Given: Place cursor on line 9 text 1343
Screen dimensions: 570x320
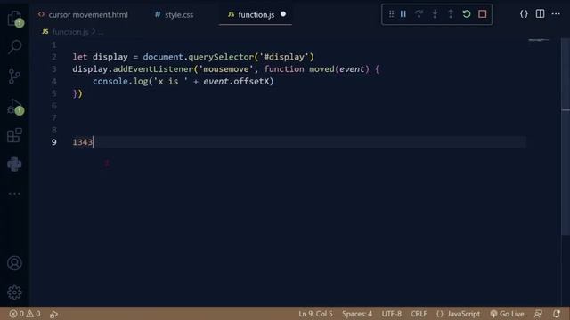Looking at the screenshot, I should click(x=83, y=142).
